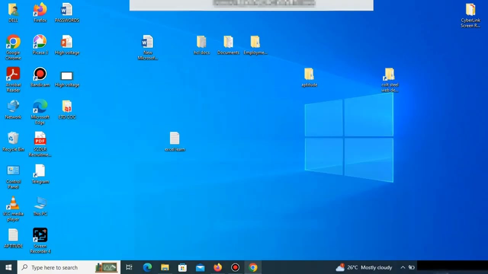Select the Telegram shortcut
This screenshot has height=274, width=488.
(x=40, y=174)
